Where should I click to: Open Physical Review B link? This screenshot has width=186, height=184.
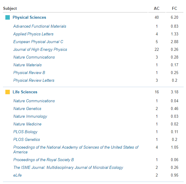point(29,73)
